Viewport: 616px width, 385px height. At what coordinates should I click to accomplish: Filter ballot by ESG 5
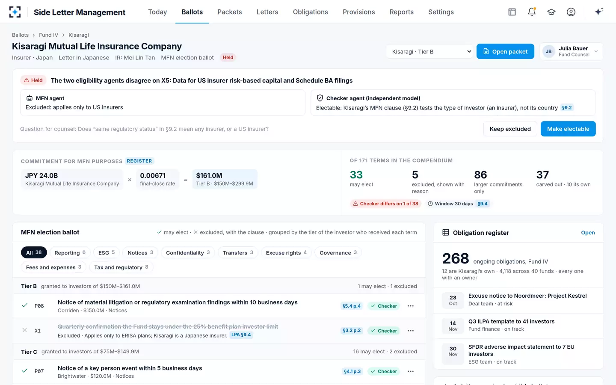[107, 252]
